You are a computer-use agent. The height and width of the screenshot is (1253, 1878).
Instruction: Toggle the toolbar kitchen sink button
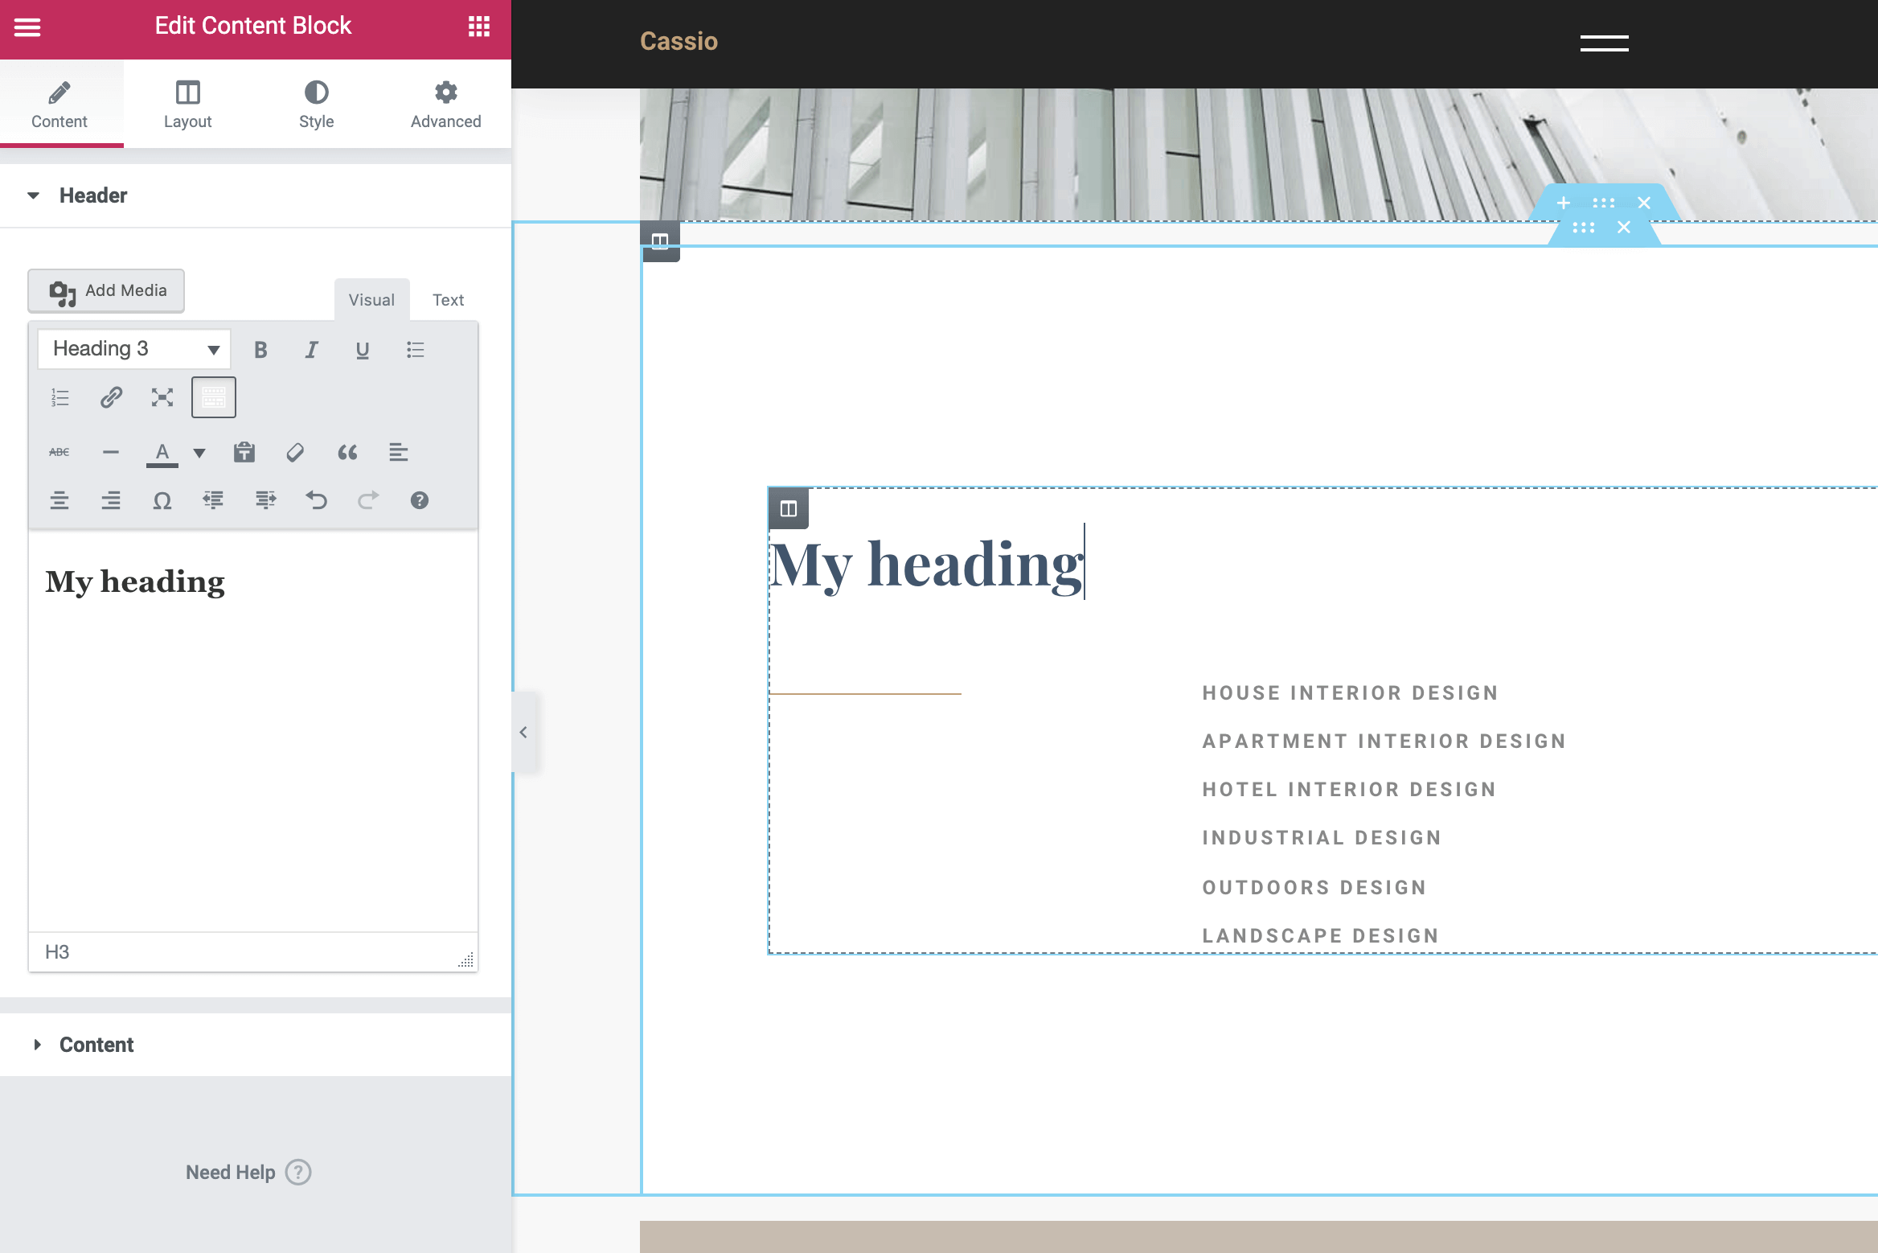coord(214,397)
